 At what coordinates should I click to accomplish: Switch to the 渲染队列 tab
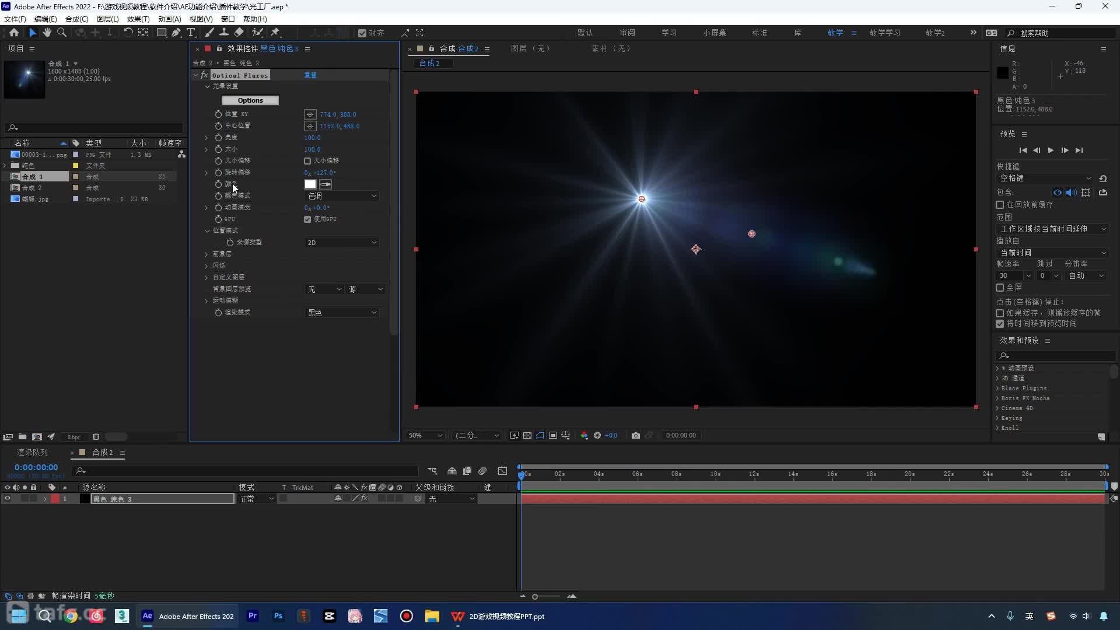click(x=33, y=453)
